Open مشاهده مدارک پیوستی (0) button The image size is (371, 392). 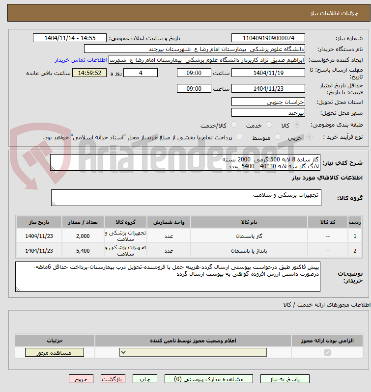click(x=208, y=379)
